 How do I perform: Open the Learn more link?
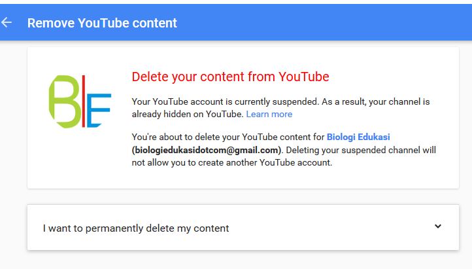pyautogui.click(x=269, y=114)
